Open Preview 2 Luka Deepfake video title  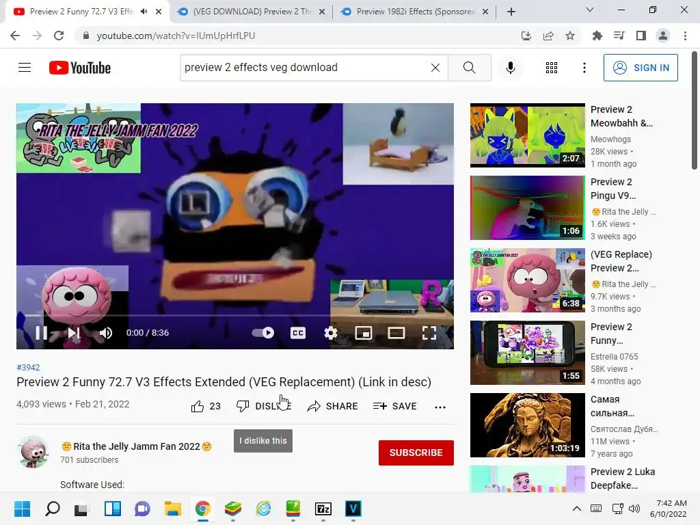tap(623, 478)
